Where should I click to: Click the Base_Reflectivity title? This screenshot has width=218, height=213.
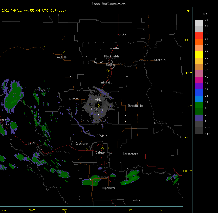click(x=109, y=4)
